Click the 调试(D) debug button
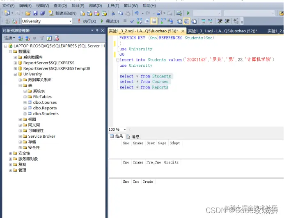The height and width of the screenshot is (218, 284). point(110,21)
